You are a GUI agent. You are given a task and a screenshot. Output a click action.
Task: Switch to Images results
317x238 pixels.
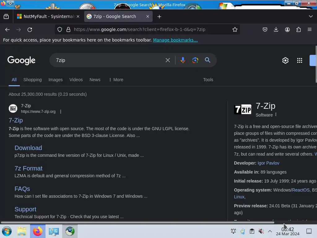56,80
